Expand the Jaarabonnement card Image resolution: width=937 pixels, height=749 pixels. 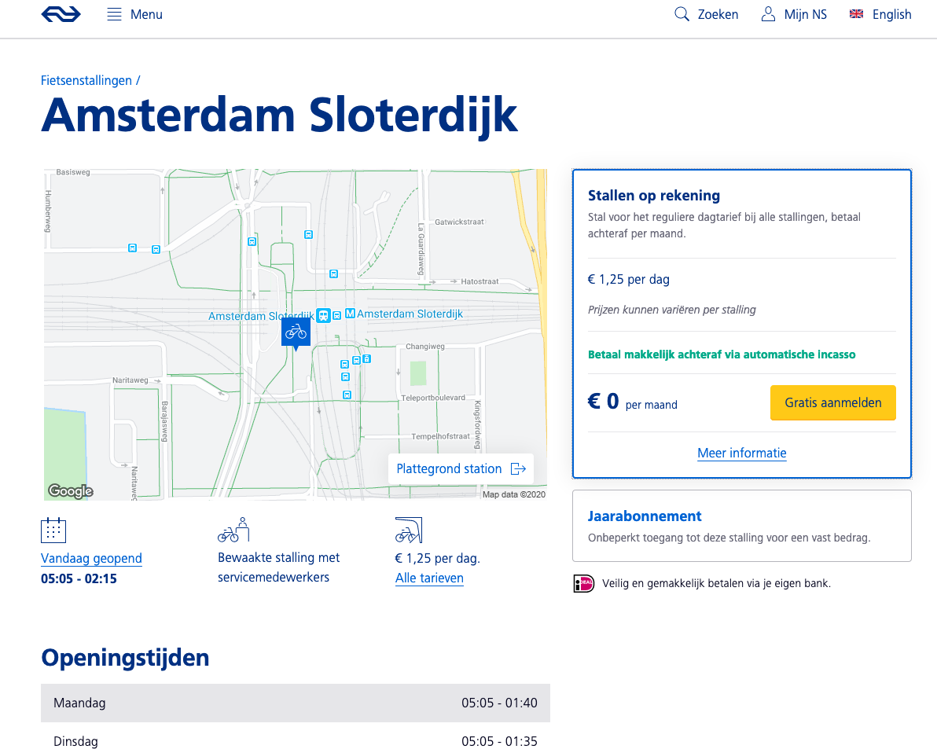tap(741, 526)
